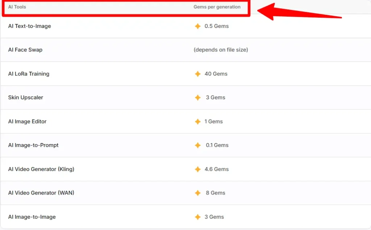The image size is (371, 230).
Task: Select the AI Text-to-Image tool name
Action: point(29,26)
